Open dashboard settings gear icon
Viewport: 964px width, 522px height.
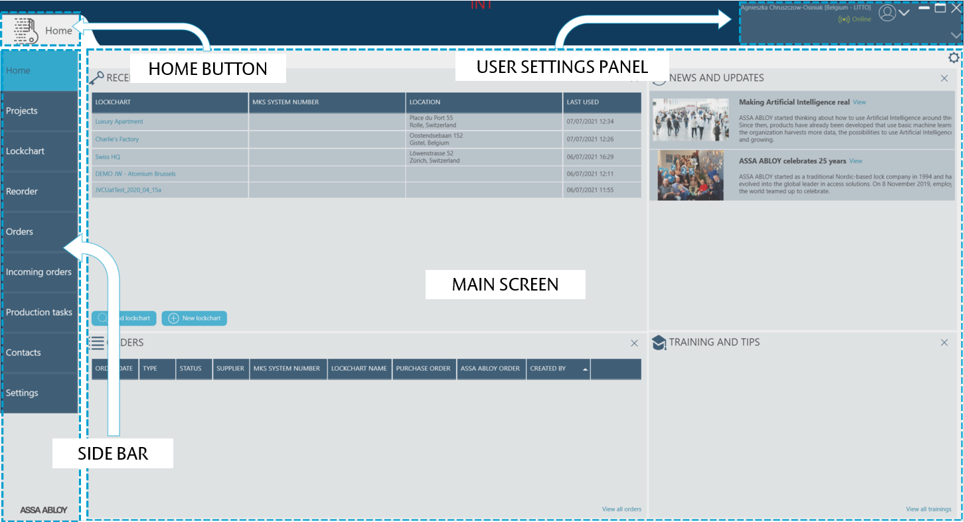(x=954, y=58)
